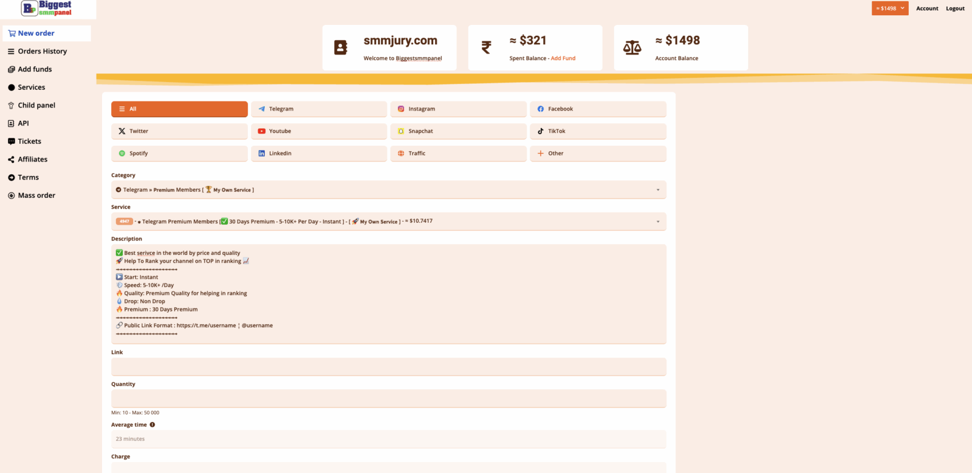The height and width of the screenshot is (473, 972).
Task: Click the Facebook filter icon
Action: pyautogui.click(x=541, y=109)
